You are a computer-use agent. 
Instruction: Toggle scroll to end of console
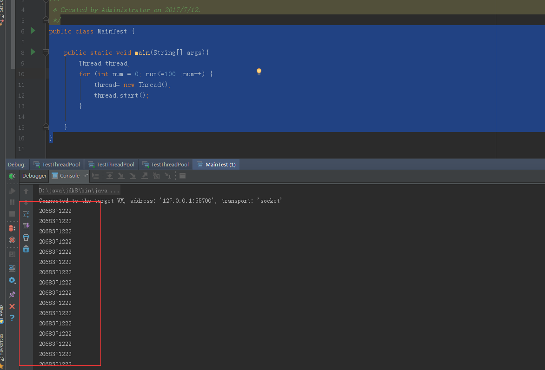point(26,226)
